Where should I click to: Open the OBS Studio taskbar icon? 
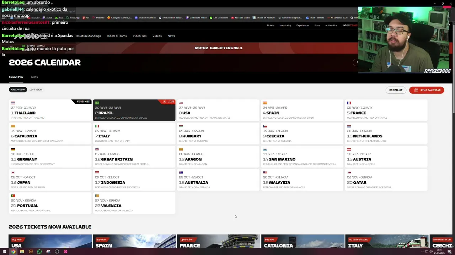pyautogui.click(x=57, y=251)
